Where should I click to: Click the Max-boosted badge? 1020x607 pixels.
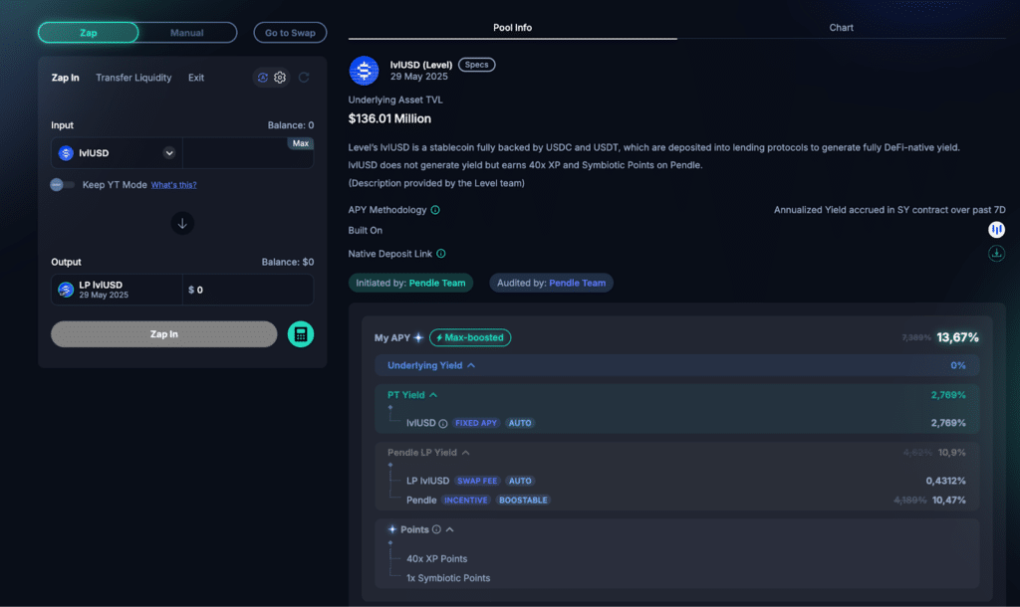point(470,337)
